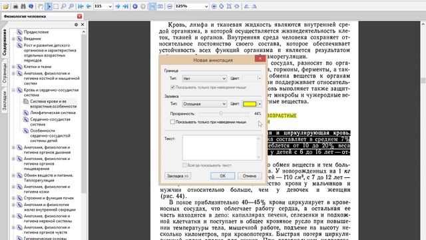This screenshot has width=426, height=240.
Task: Click the Закладка >> button
Action: [178, 176]
